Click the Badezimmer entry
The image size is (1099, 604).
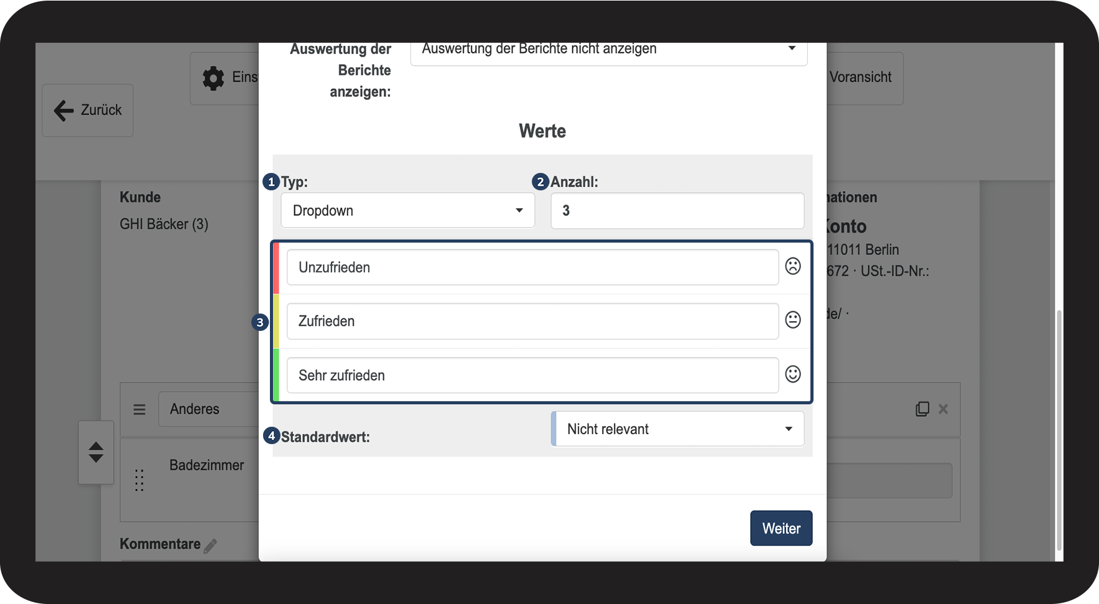click(206, 465)
